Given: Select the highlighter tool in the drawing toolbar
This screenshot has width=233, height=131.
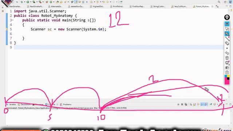Looking at the screenshot, I should pos(227,33).
